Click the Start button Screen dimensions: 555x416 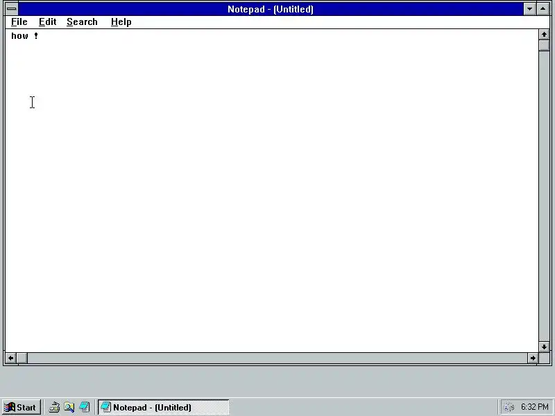tap(22, 408)
